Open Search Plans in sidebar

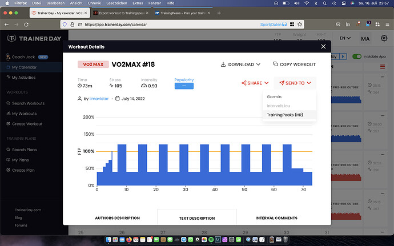click(25, 150)
